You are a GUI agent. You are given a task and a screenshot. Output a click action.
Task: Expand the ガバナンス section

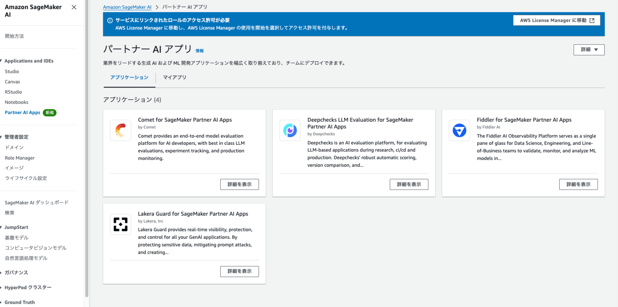tap(1, 272)
